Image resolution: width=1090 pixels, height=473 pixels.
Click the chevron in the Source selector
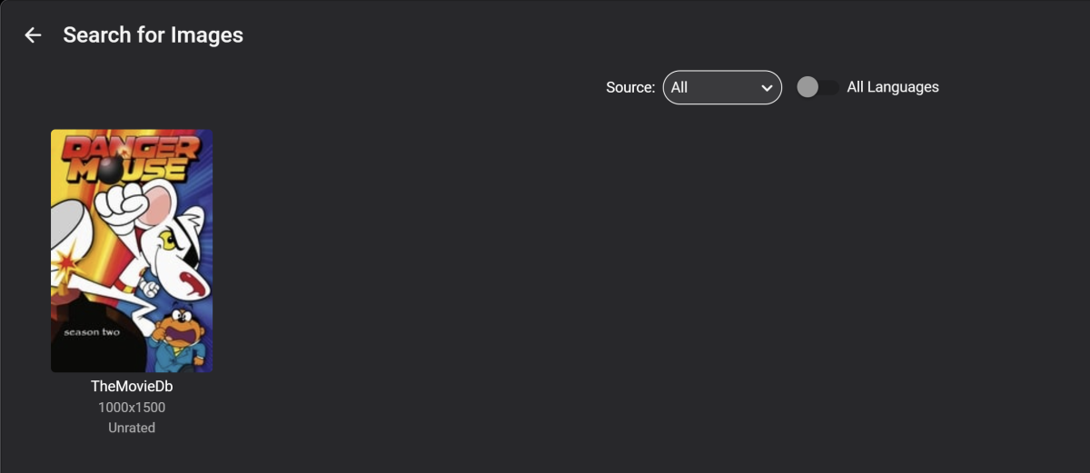[x=768, y=88]
